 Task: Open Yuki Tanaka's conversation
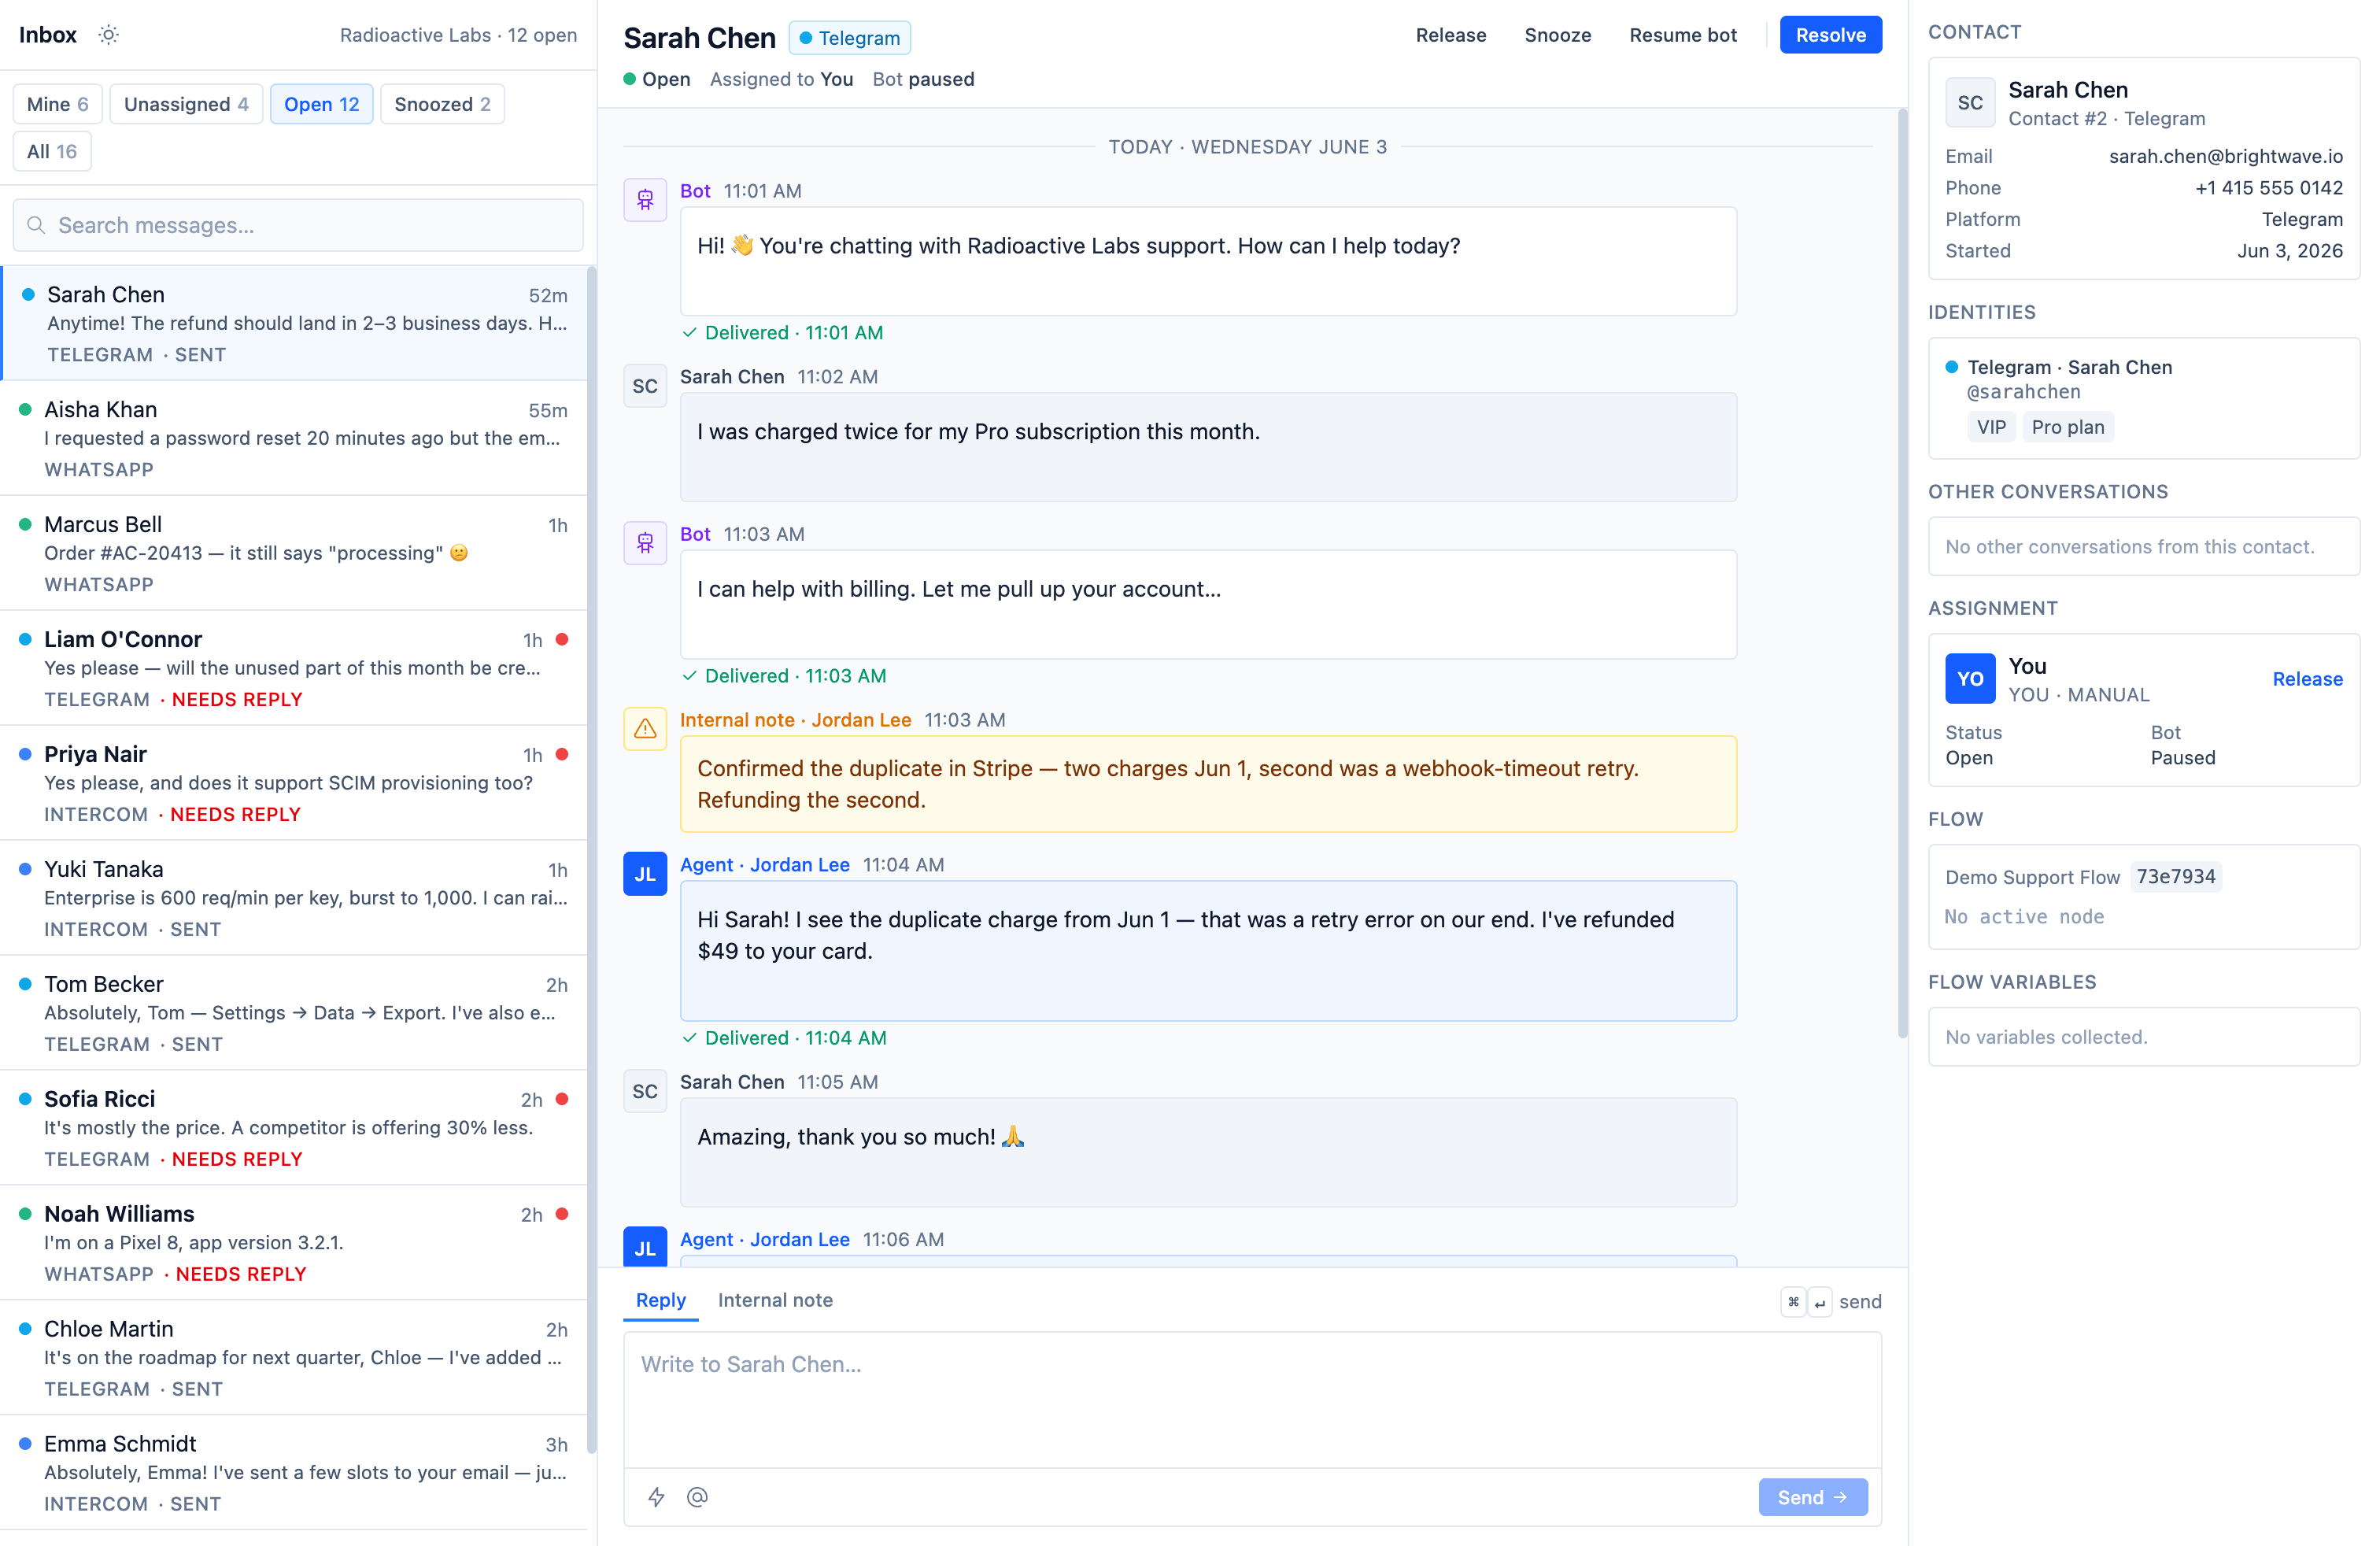(294, 898)
